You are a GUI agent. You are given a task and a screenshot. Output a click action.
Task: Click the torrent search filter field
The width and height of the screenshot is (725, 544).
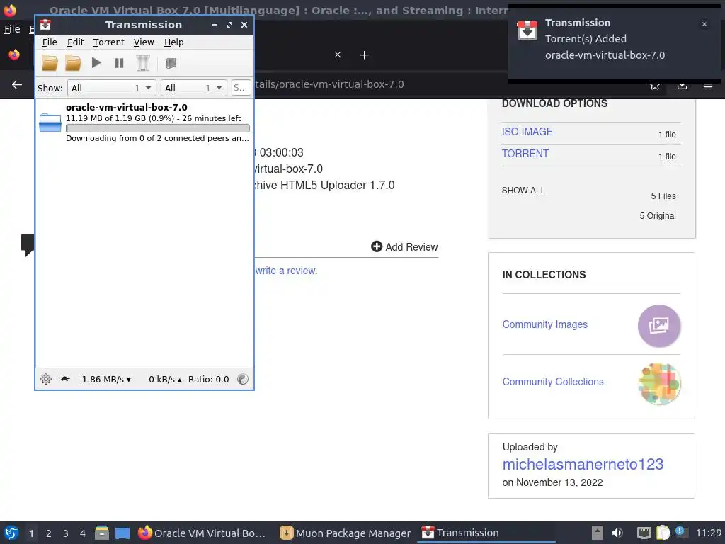(x=241, y=88)
